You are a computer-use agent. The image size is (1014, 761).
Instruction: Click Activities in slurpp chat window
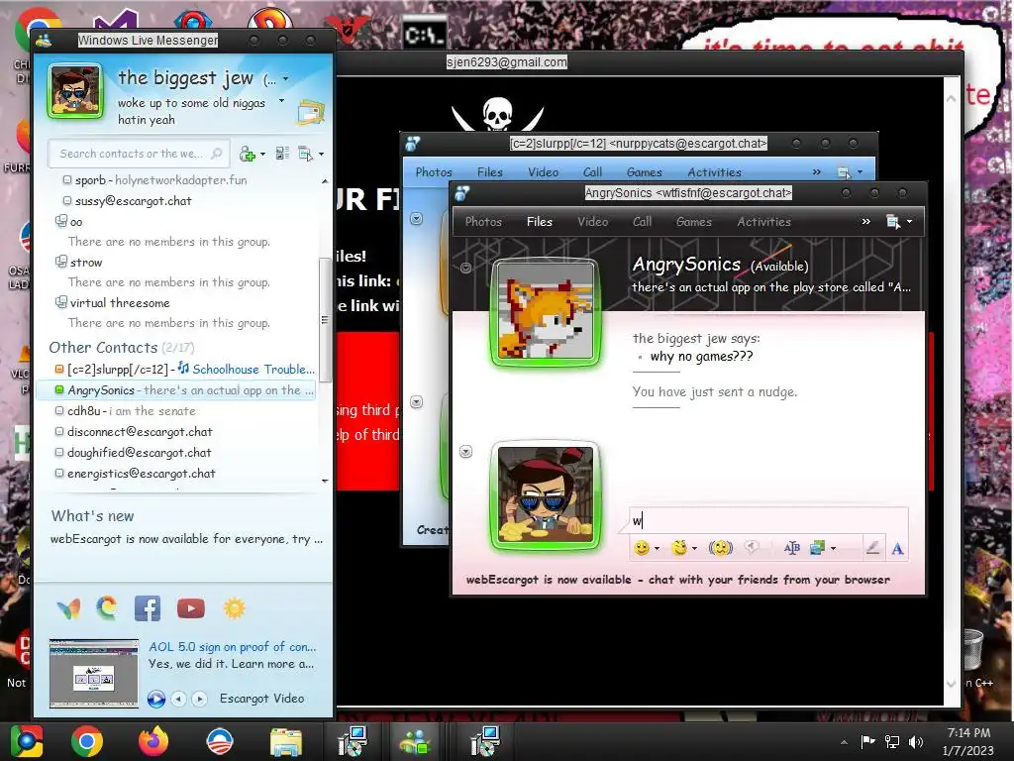(714, 172)
